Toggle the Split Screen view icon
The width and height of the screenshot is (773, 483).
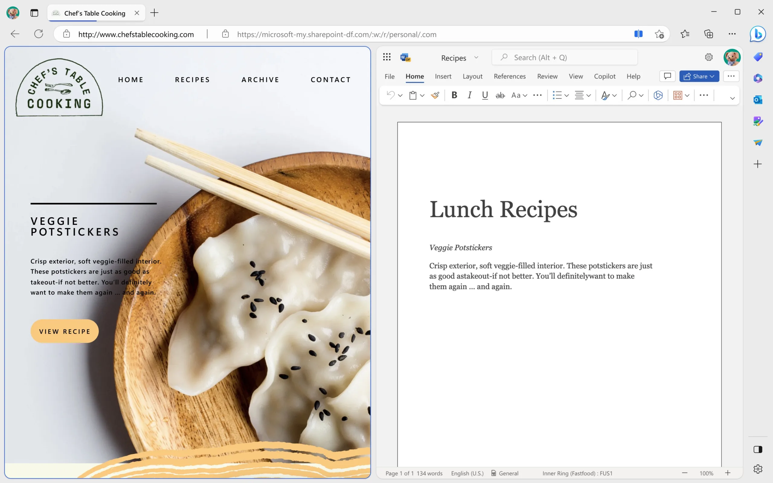click(638, 34)
